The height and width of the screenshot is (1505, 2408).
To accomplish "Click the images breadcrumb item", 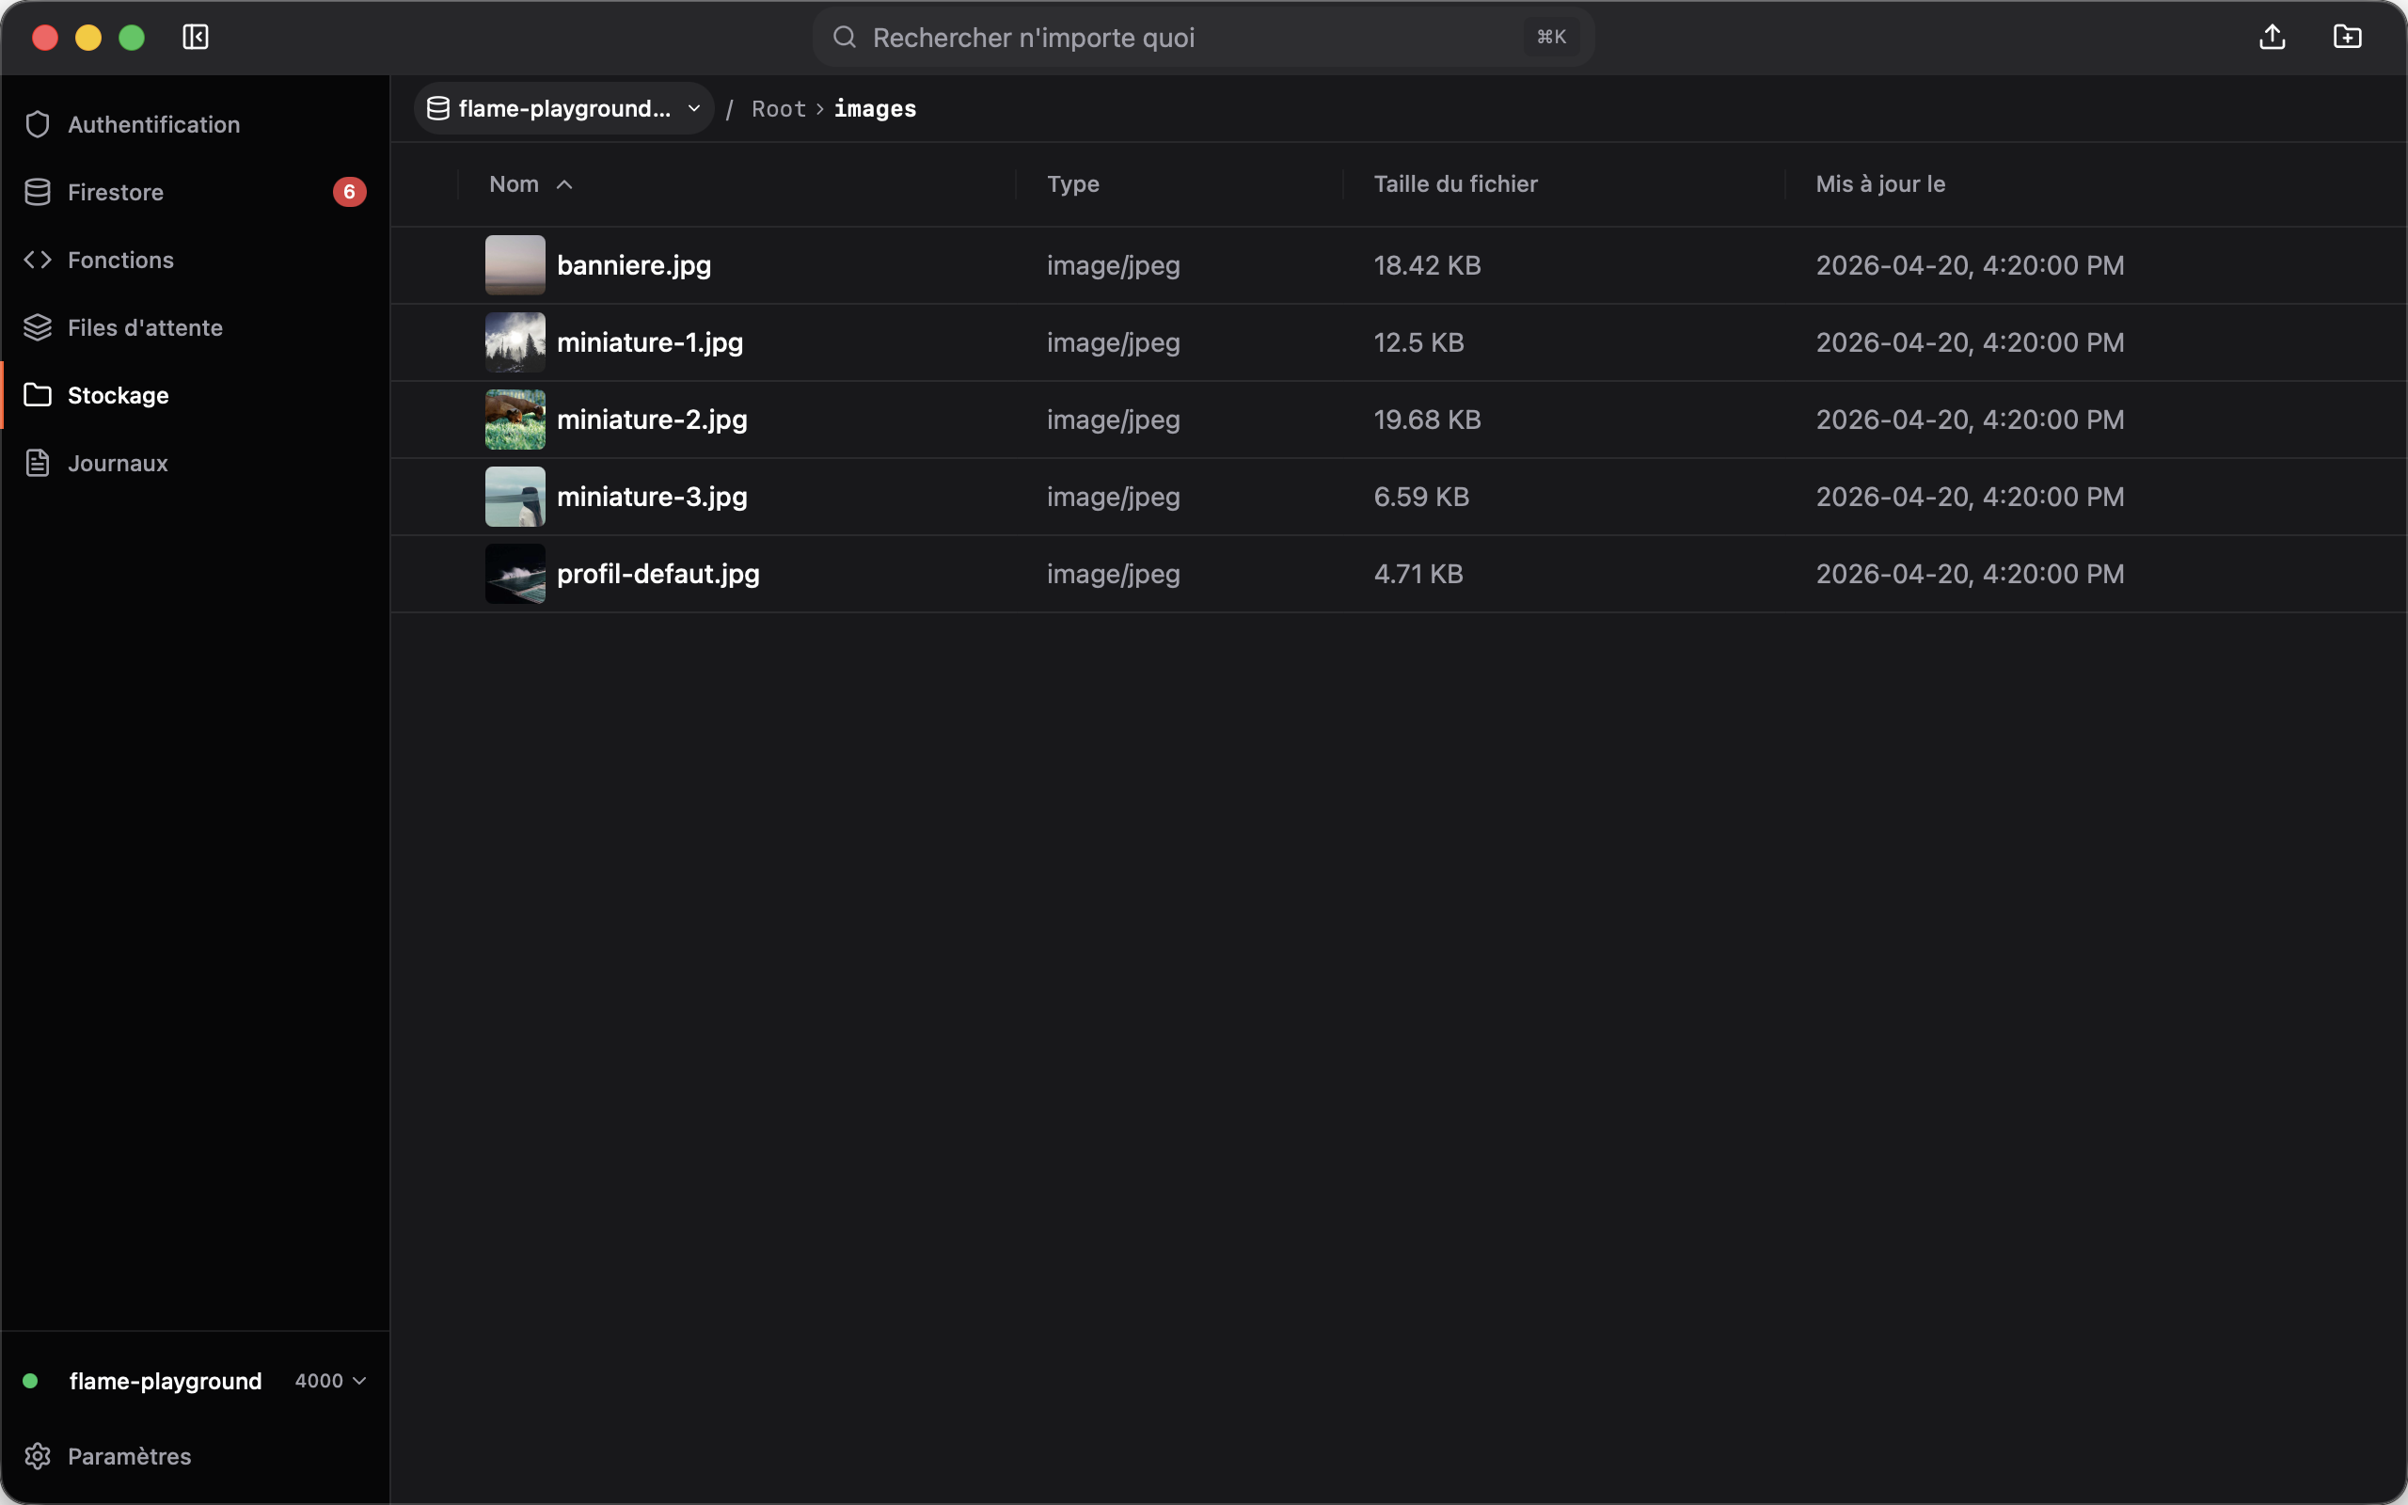I will click(x=875, y=108).
